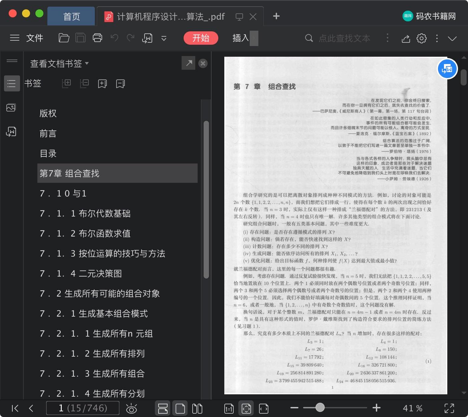The height and width of the screenshot is (417, 468).
Task: Open the 文件 hamburger menu icon
Action: pyautogui.click(x=15, y=38)
